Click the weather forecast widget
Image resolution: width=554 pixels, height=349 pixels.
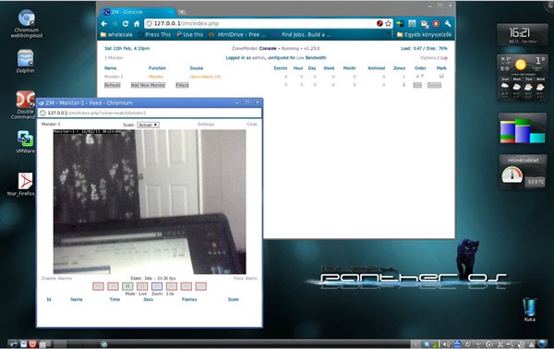click(x=523, y=78)
